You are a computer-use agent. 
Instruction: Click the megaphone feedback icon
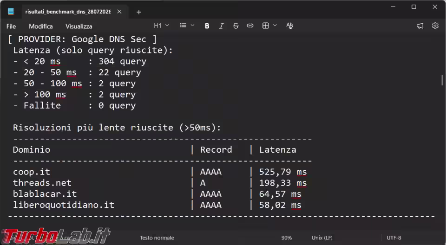point(420,26)
